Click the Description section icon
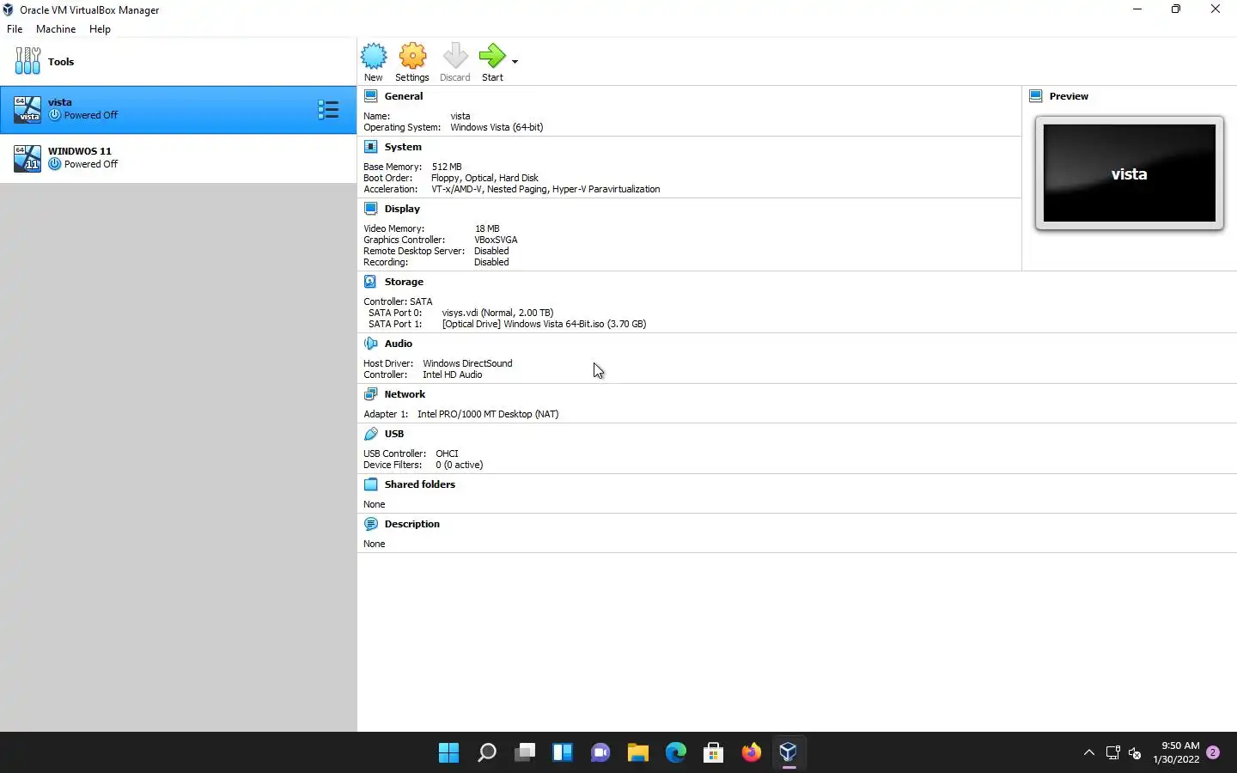 tap(371, 524)
